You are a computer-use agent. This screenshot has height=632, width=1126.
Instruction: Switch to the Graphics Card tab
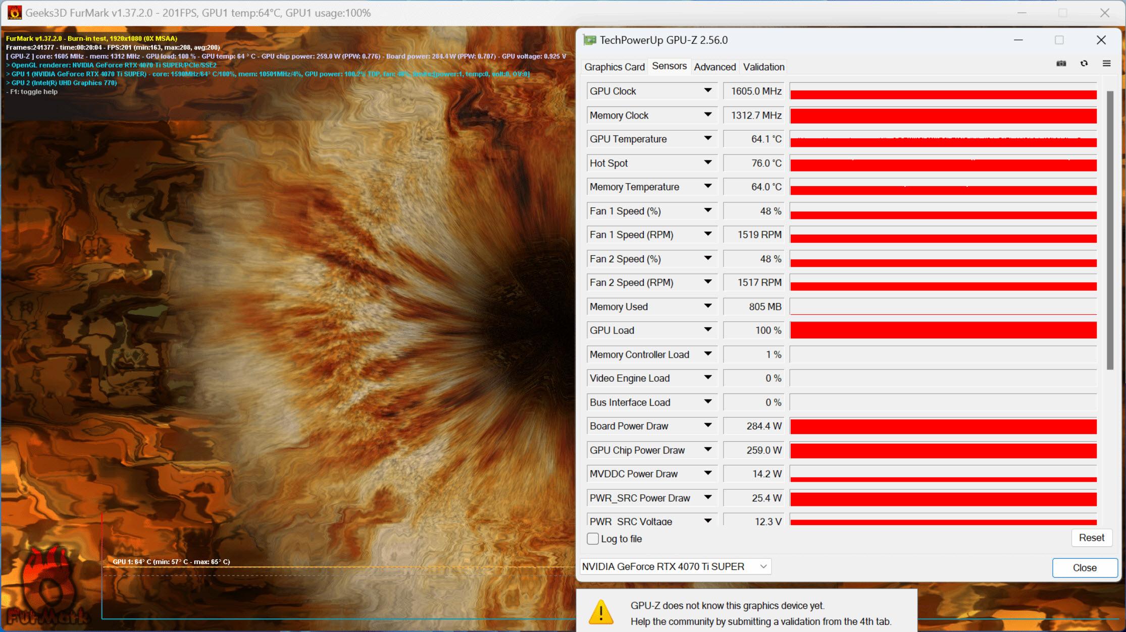click(615, 67)
